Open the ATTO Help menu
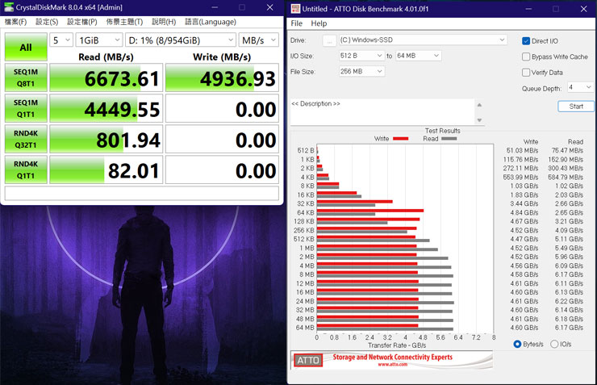 (319, 23)
